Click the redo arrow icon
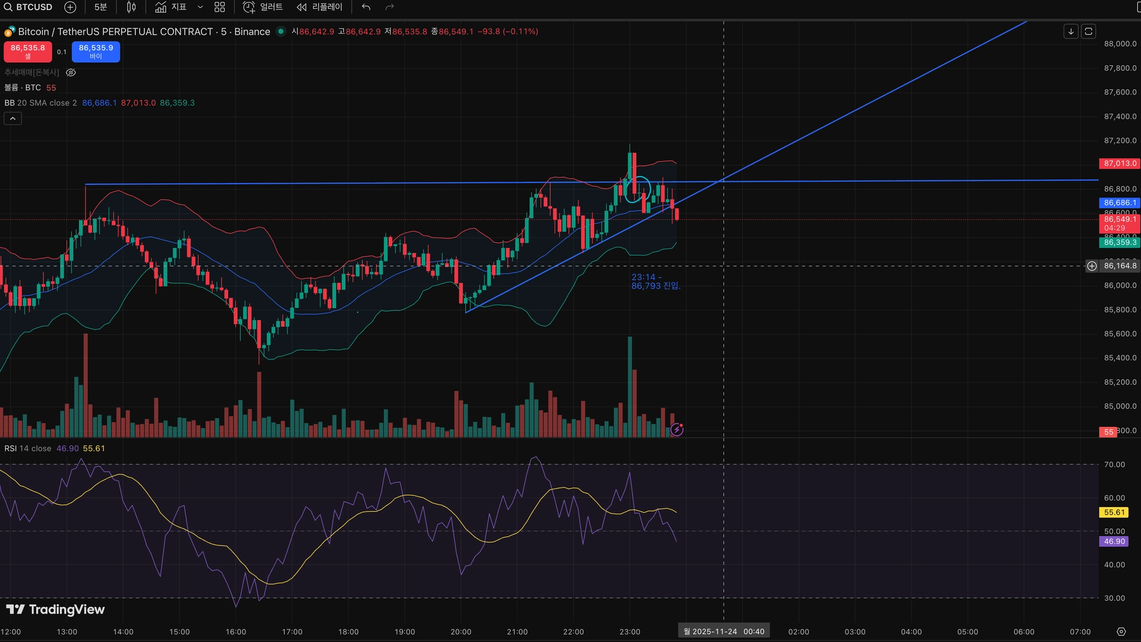 click(390, 7)
